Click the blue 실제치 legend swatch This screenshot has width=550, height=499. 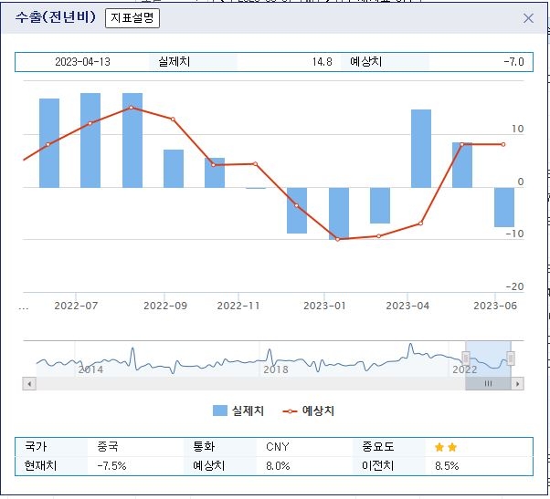(220, 411)
